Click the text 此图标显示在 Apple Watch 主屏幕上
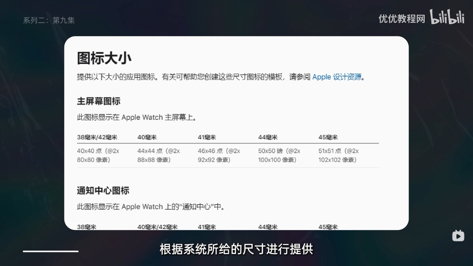 coord(137,117)
